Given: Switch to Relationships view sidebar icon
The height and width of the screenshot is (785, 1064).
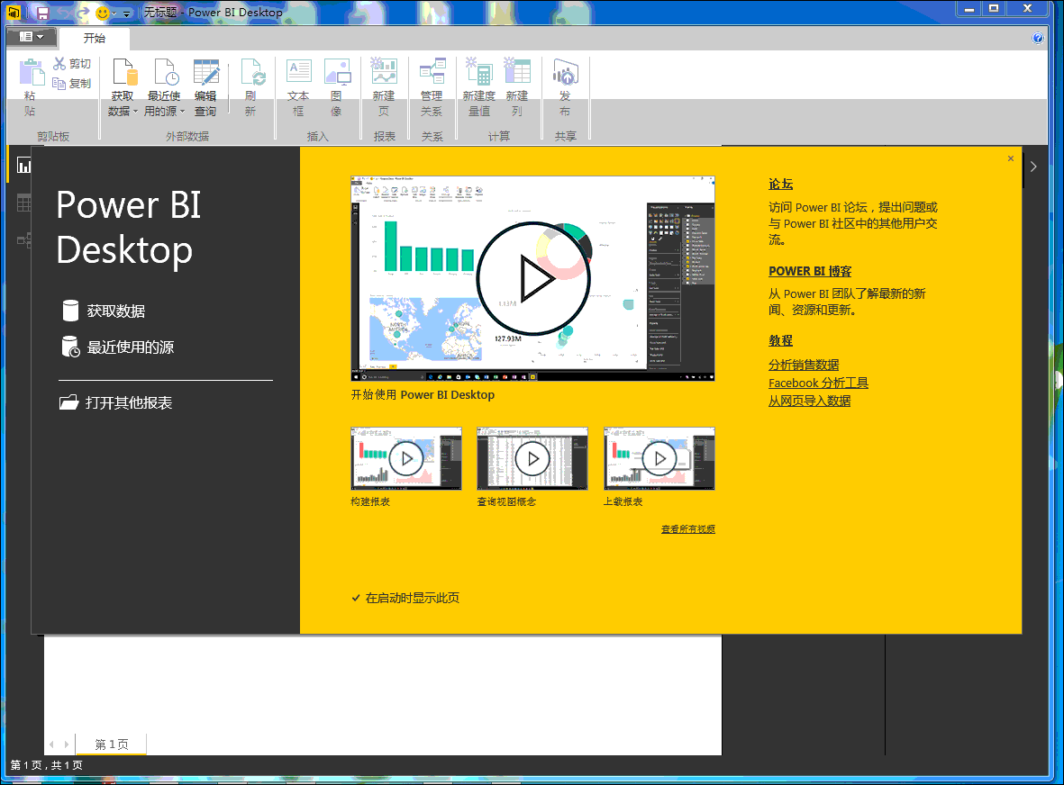Looking at the screenshot, I should click(x=23, y=240).
